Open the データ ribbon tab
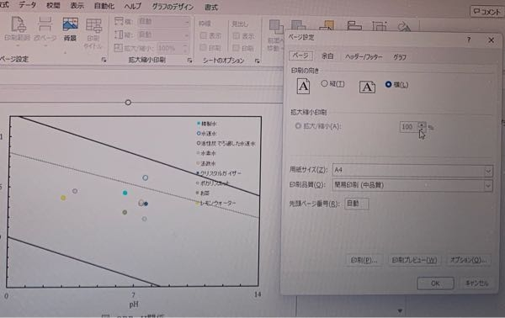 [x=28, y=5]
